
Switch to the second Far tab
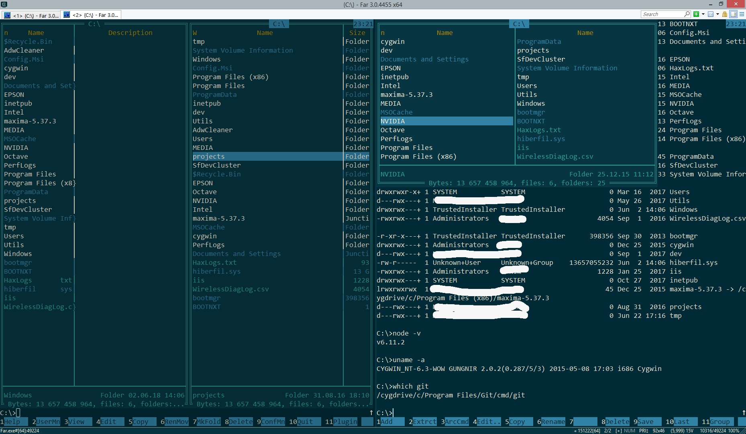point(92,15)
